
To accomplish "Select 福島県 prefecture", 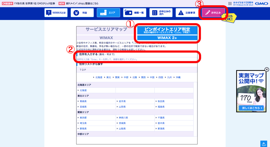I will coord(161,107).
